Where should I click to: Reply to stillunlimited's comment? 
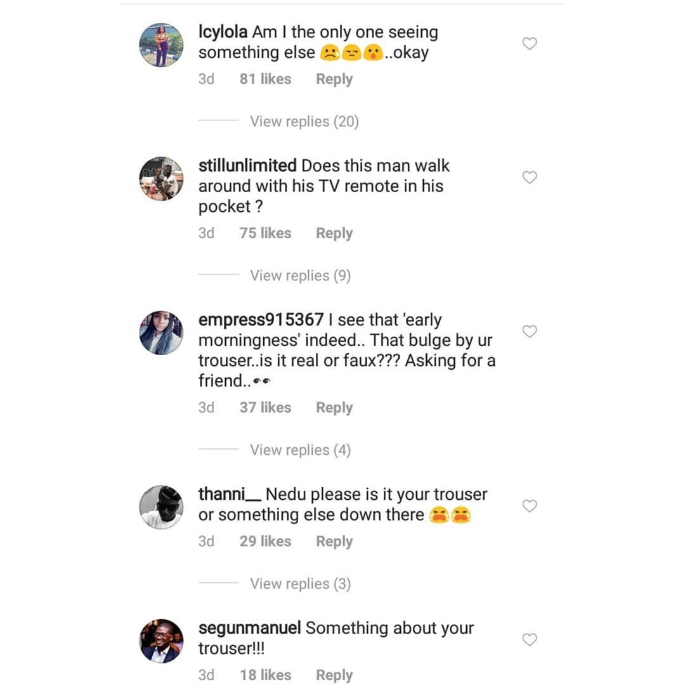pyautogui.click(x=334, y=233)
